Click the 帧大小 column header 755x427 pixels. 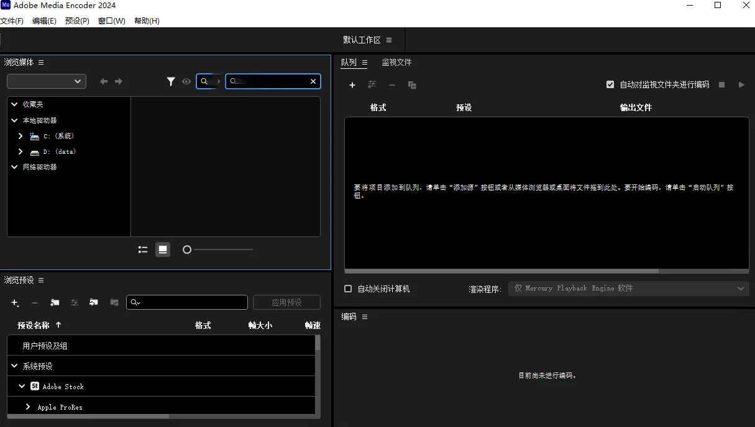tap(260, 325)
